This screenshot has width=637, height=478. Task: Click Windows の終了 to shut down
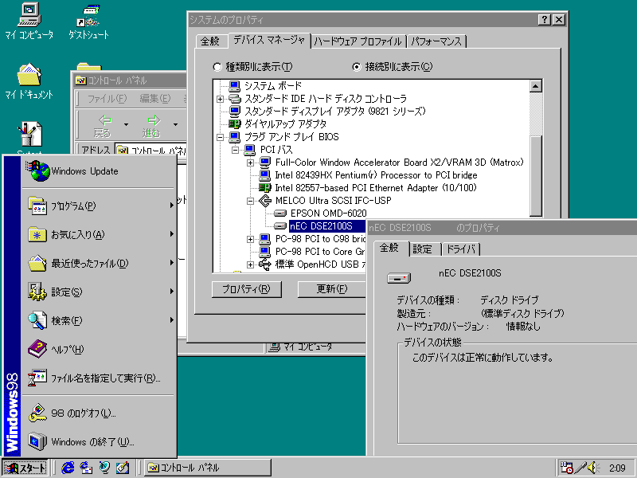(92, 441)
